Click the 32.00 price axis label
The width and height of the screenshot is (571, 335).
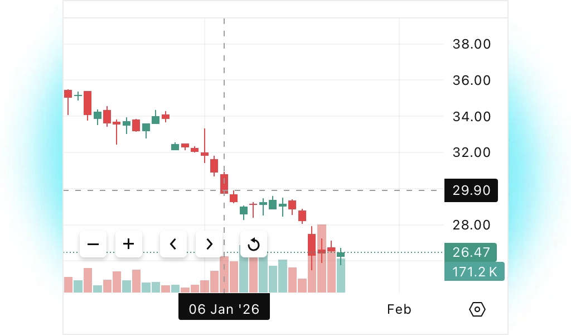(x=472, y=152)
